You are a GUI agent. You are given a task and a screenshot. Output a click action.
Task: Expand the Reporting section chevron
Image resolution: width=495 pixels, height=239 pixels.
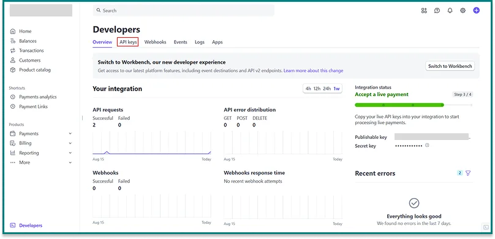[x=70, y=153]
